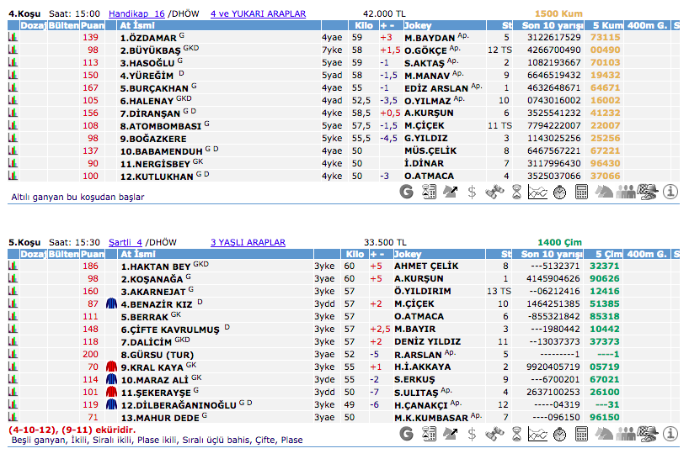Open the stopwatch icon in race 4 toolbar
The width and height of the screenshot is (689, 459).
pyautogui.click(x=559, y=192)
